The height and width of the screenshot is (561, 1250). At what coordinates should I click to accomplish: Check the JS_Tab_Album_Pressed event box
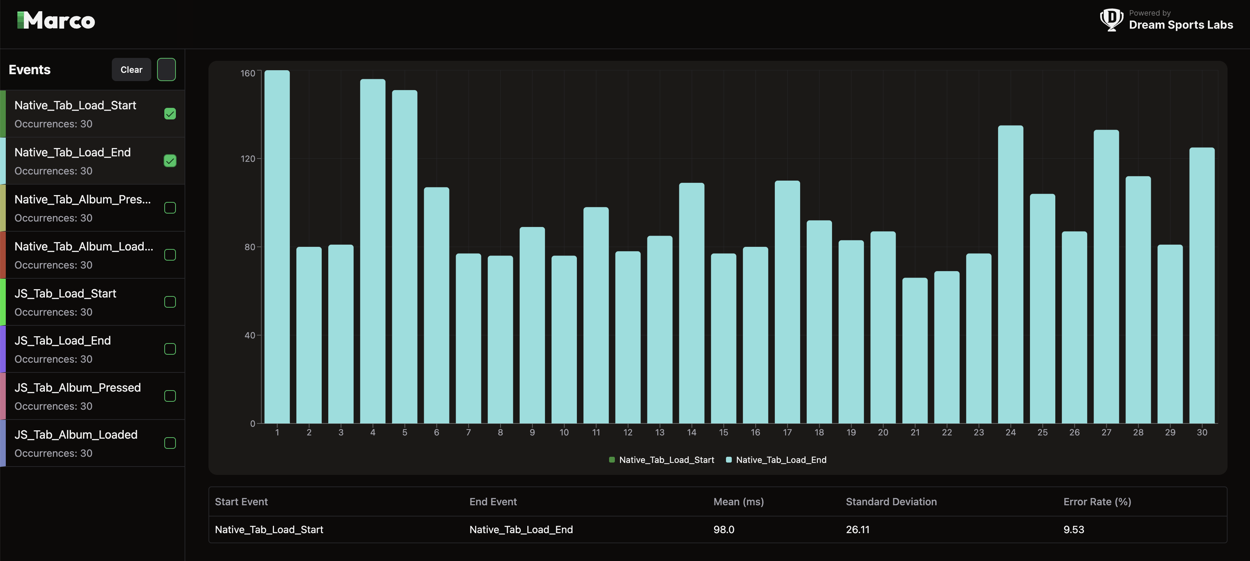pyautogui.click(x=170, y=396)
